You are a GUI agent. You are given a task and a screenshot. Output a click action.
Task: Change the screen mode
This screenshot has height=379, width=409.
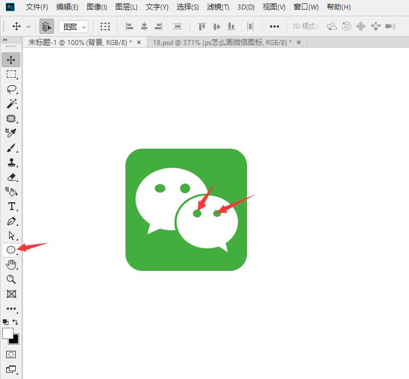click(x=11, y=369)
